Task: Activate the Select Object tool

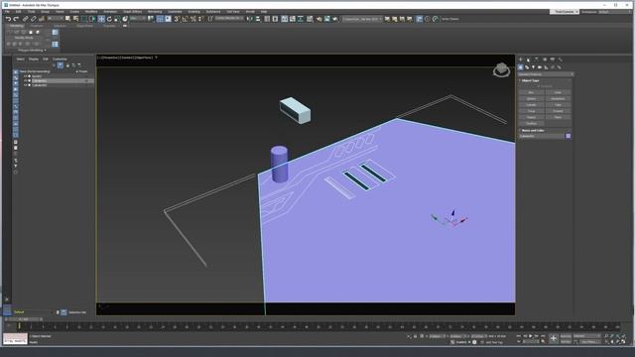Action: coord(67,19)
